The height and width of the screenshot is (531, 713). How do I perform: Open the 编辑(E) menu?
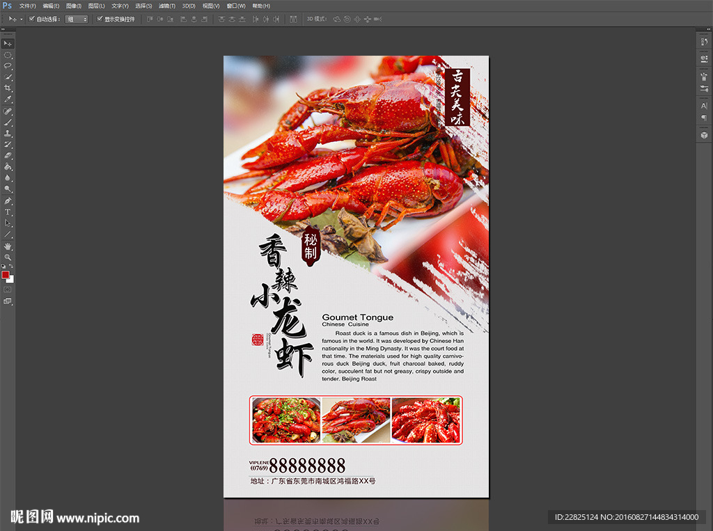[51, 6]
